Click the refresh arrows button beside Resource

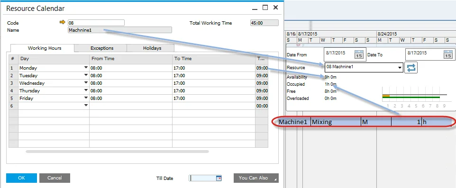point(411,68)
